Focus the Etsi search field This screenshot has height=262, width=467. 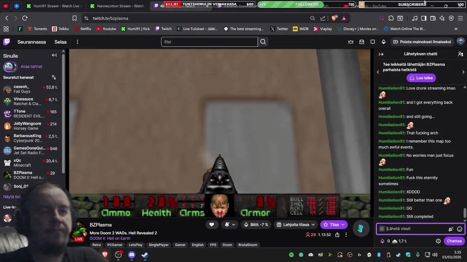pos(209,42)
